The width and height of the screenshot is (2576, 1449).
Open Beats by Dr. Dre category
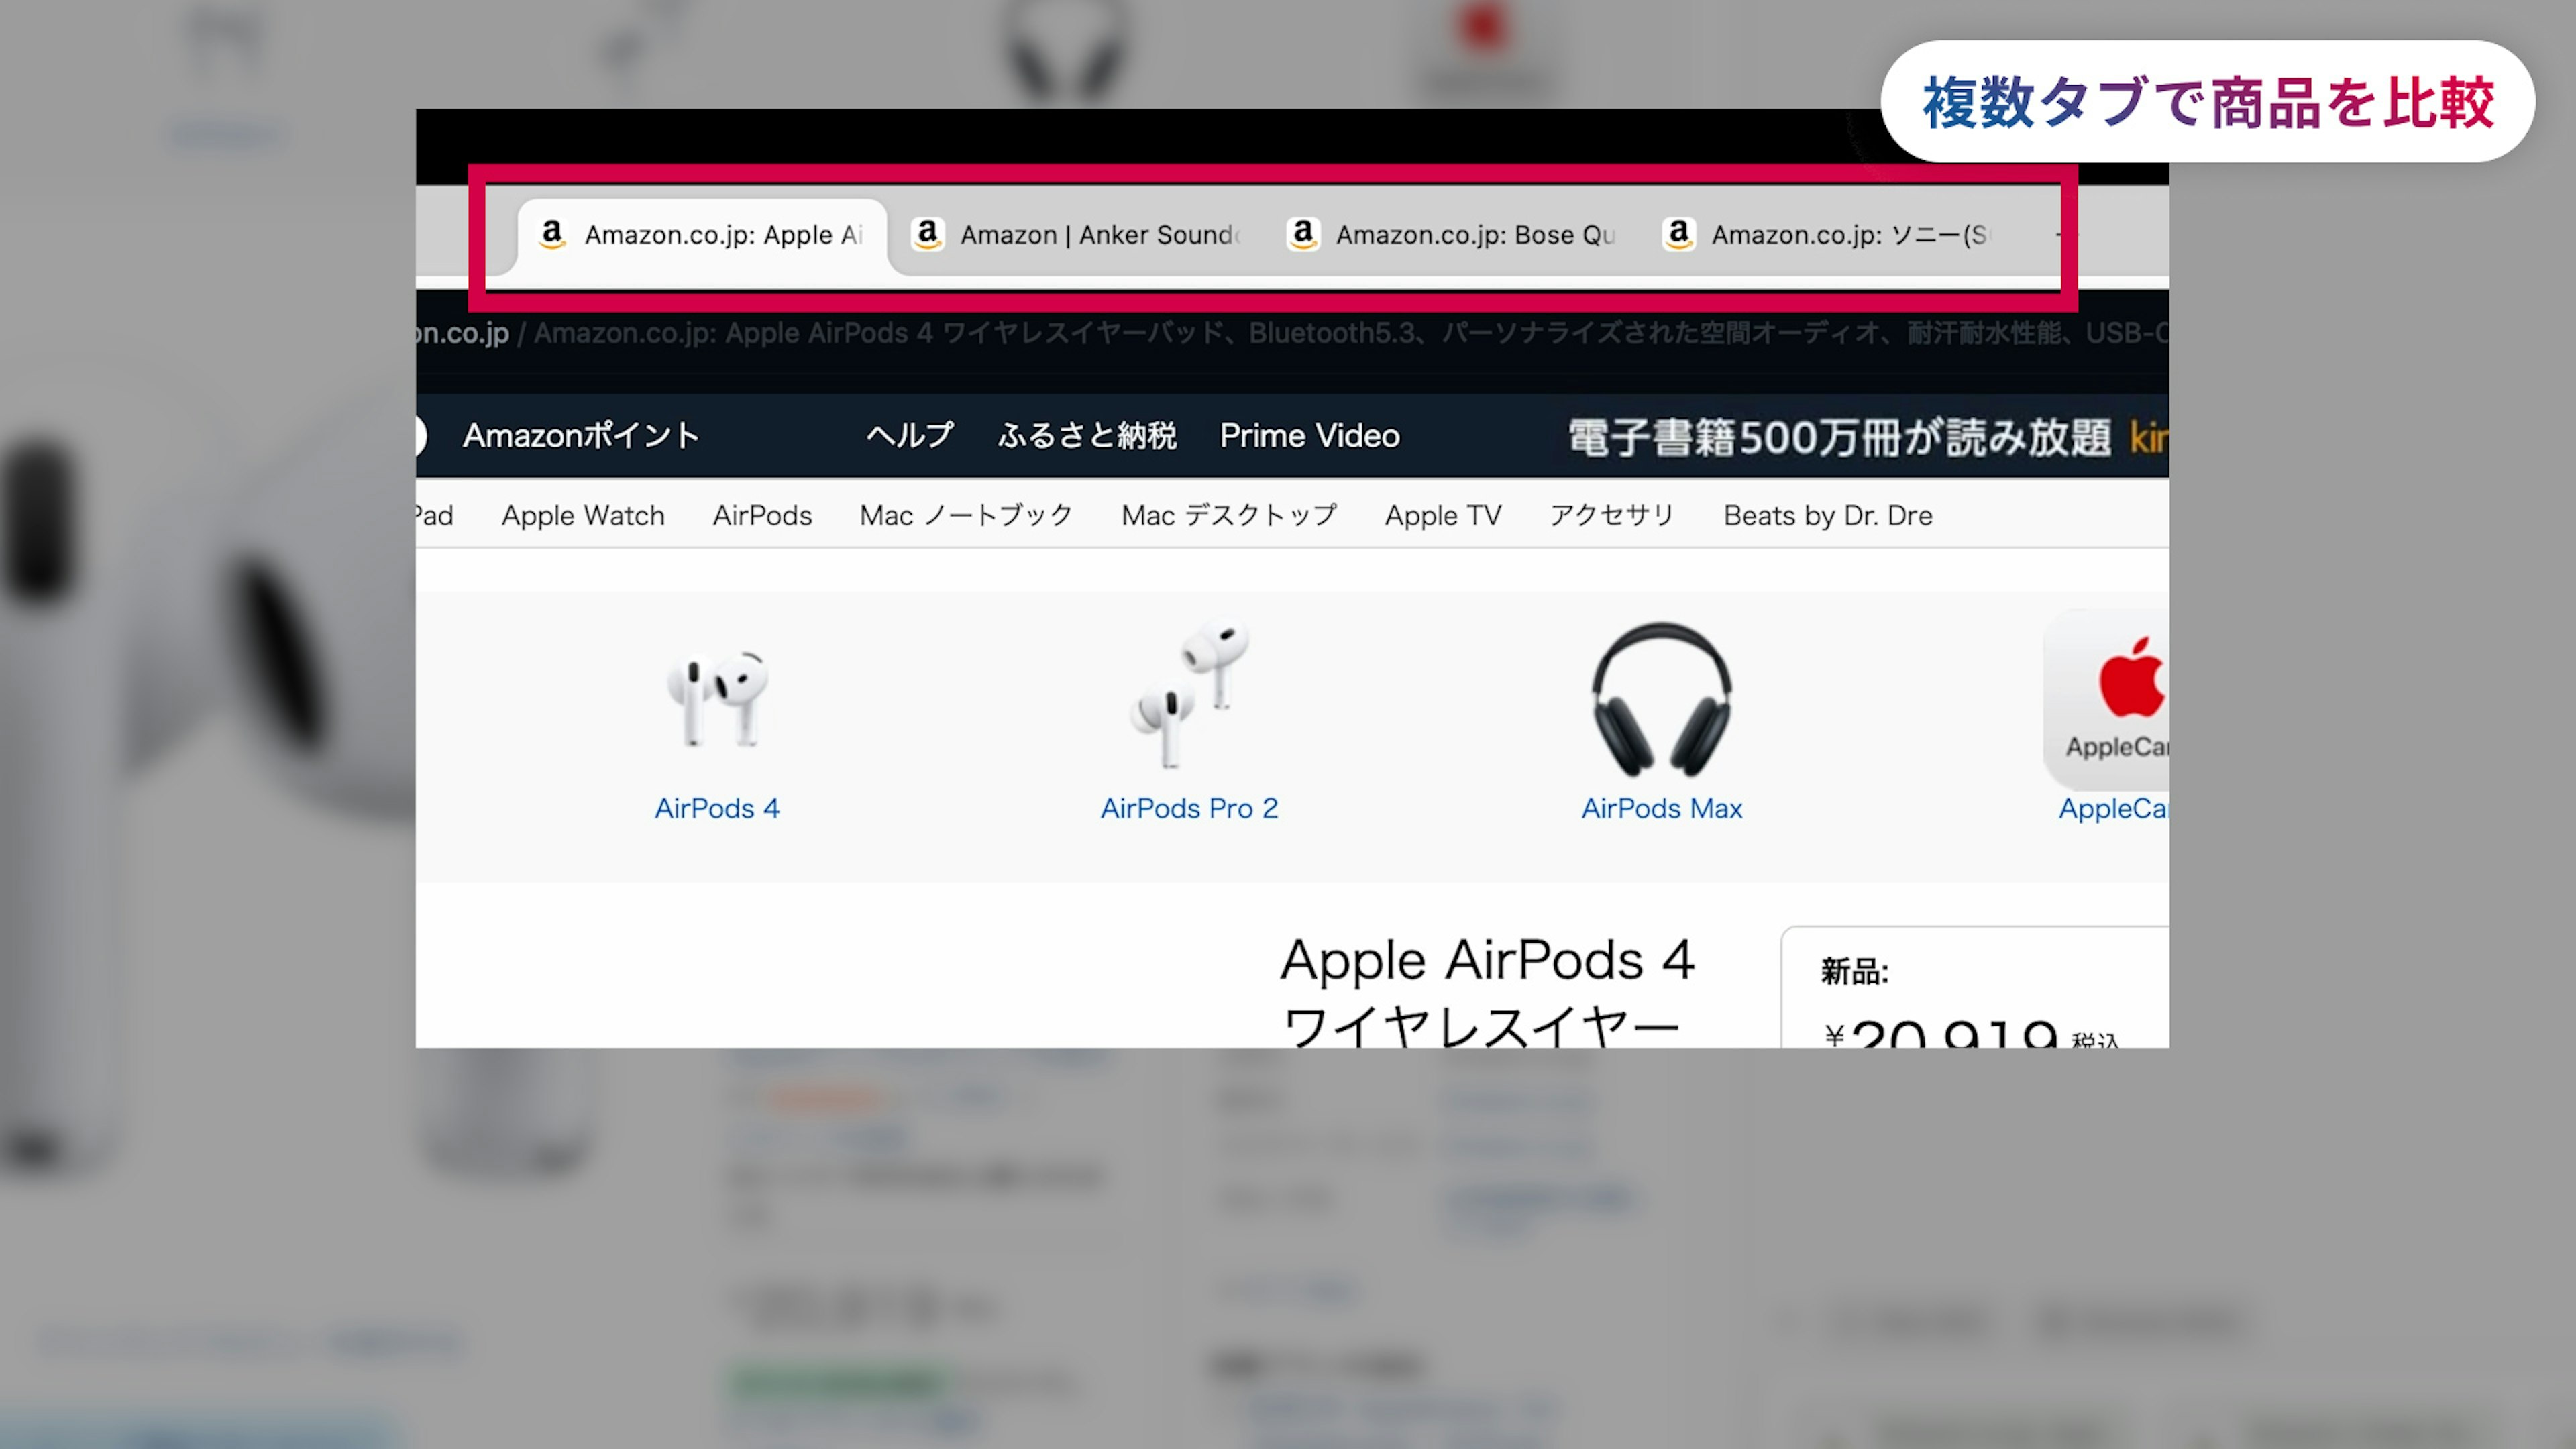[1827, 515]
